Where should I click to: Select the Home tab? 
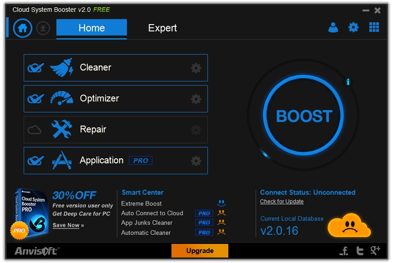coord(91,28)
